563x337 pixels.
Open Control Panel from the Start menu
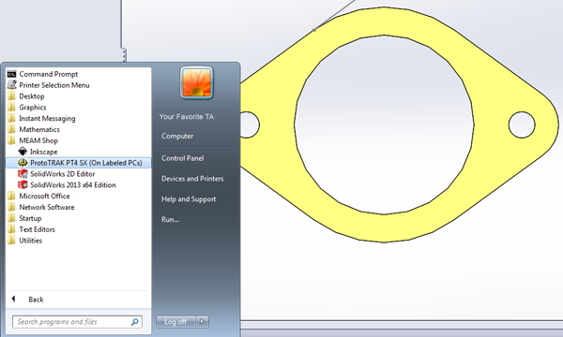coord(182,158)
